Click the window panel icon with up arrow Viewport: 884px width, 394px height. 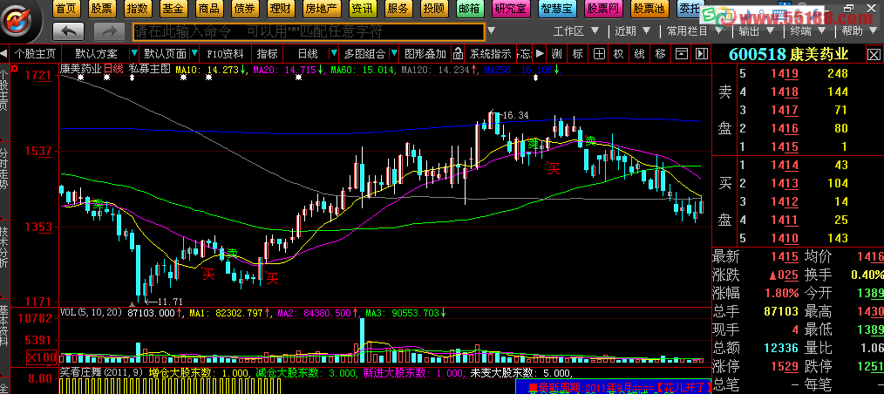tap(682, 54)
